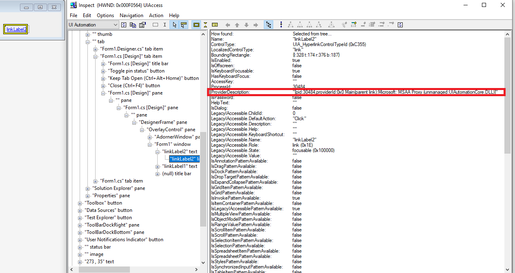Viewport: 515px width, 273px height.
Task: Click the tree view vertical scrollbar
Action: pyautogui.click(x=203, y=149)
